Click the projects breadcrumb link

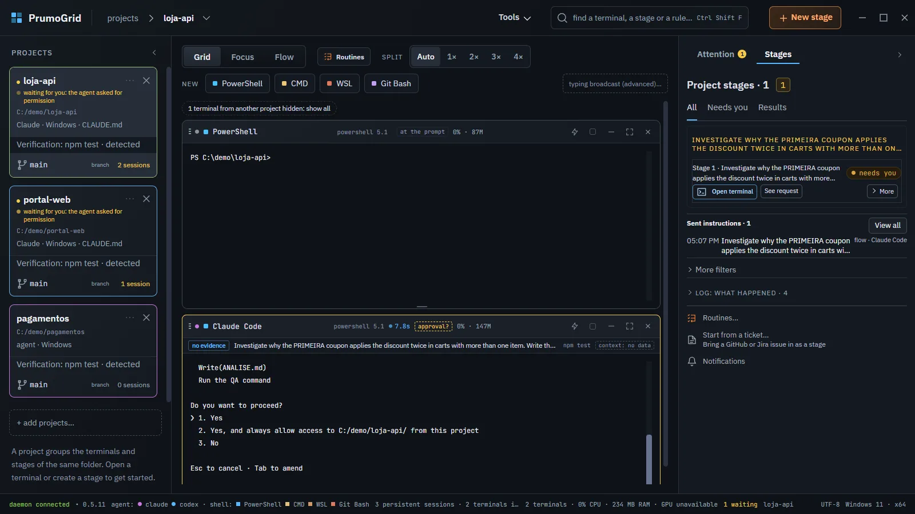pyautogui.click(x=122, y=18)
